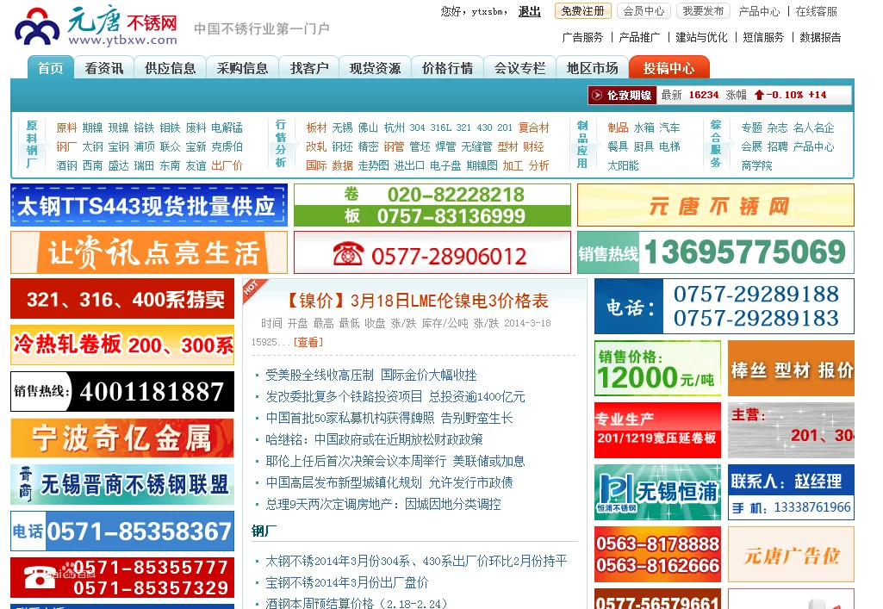Open the 让资讯点亮生活 banner
The height and width of the screenshot is (609, 883).
(x=149, y=252)
